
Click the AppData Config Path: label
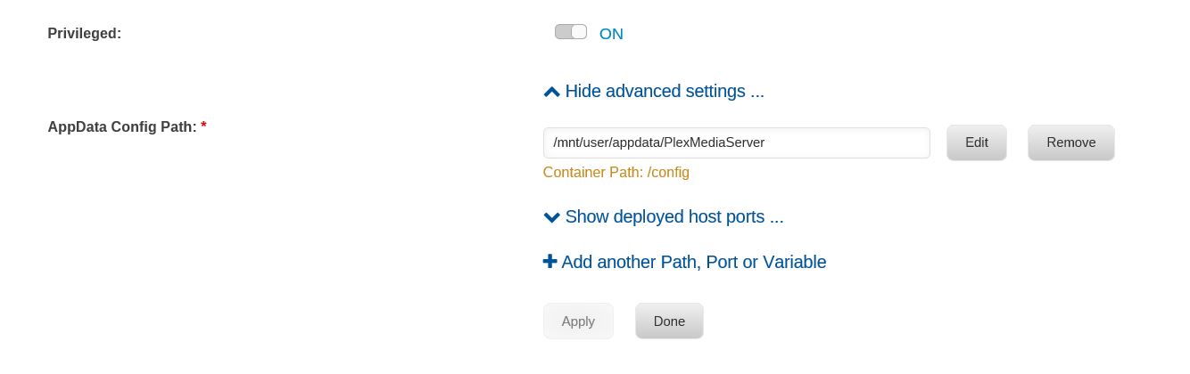click(x=122, y=126)
